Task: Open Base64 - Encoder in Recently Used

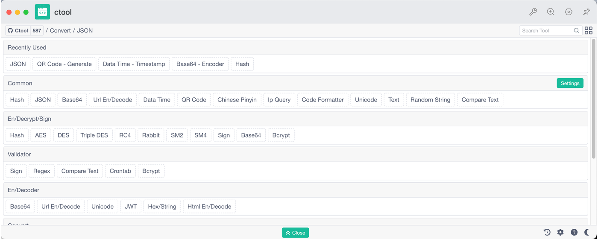Action: tap(200, 64)
